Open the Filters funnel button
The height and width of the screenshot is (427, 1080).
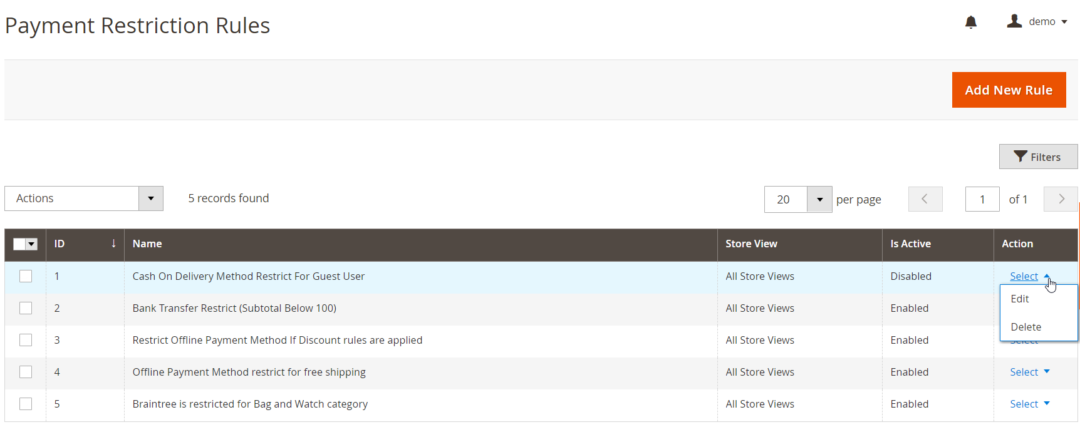(1037, 157)
